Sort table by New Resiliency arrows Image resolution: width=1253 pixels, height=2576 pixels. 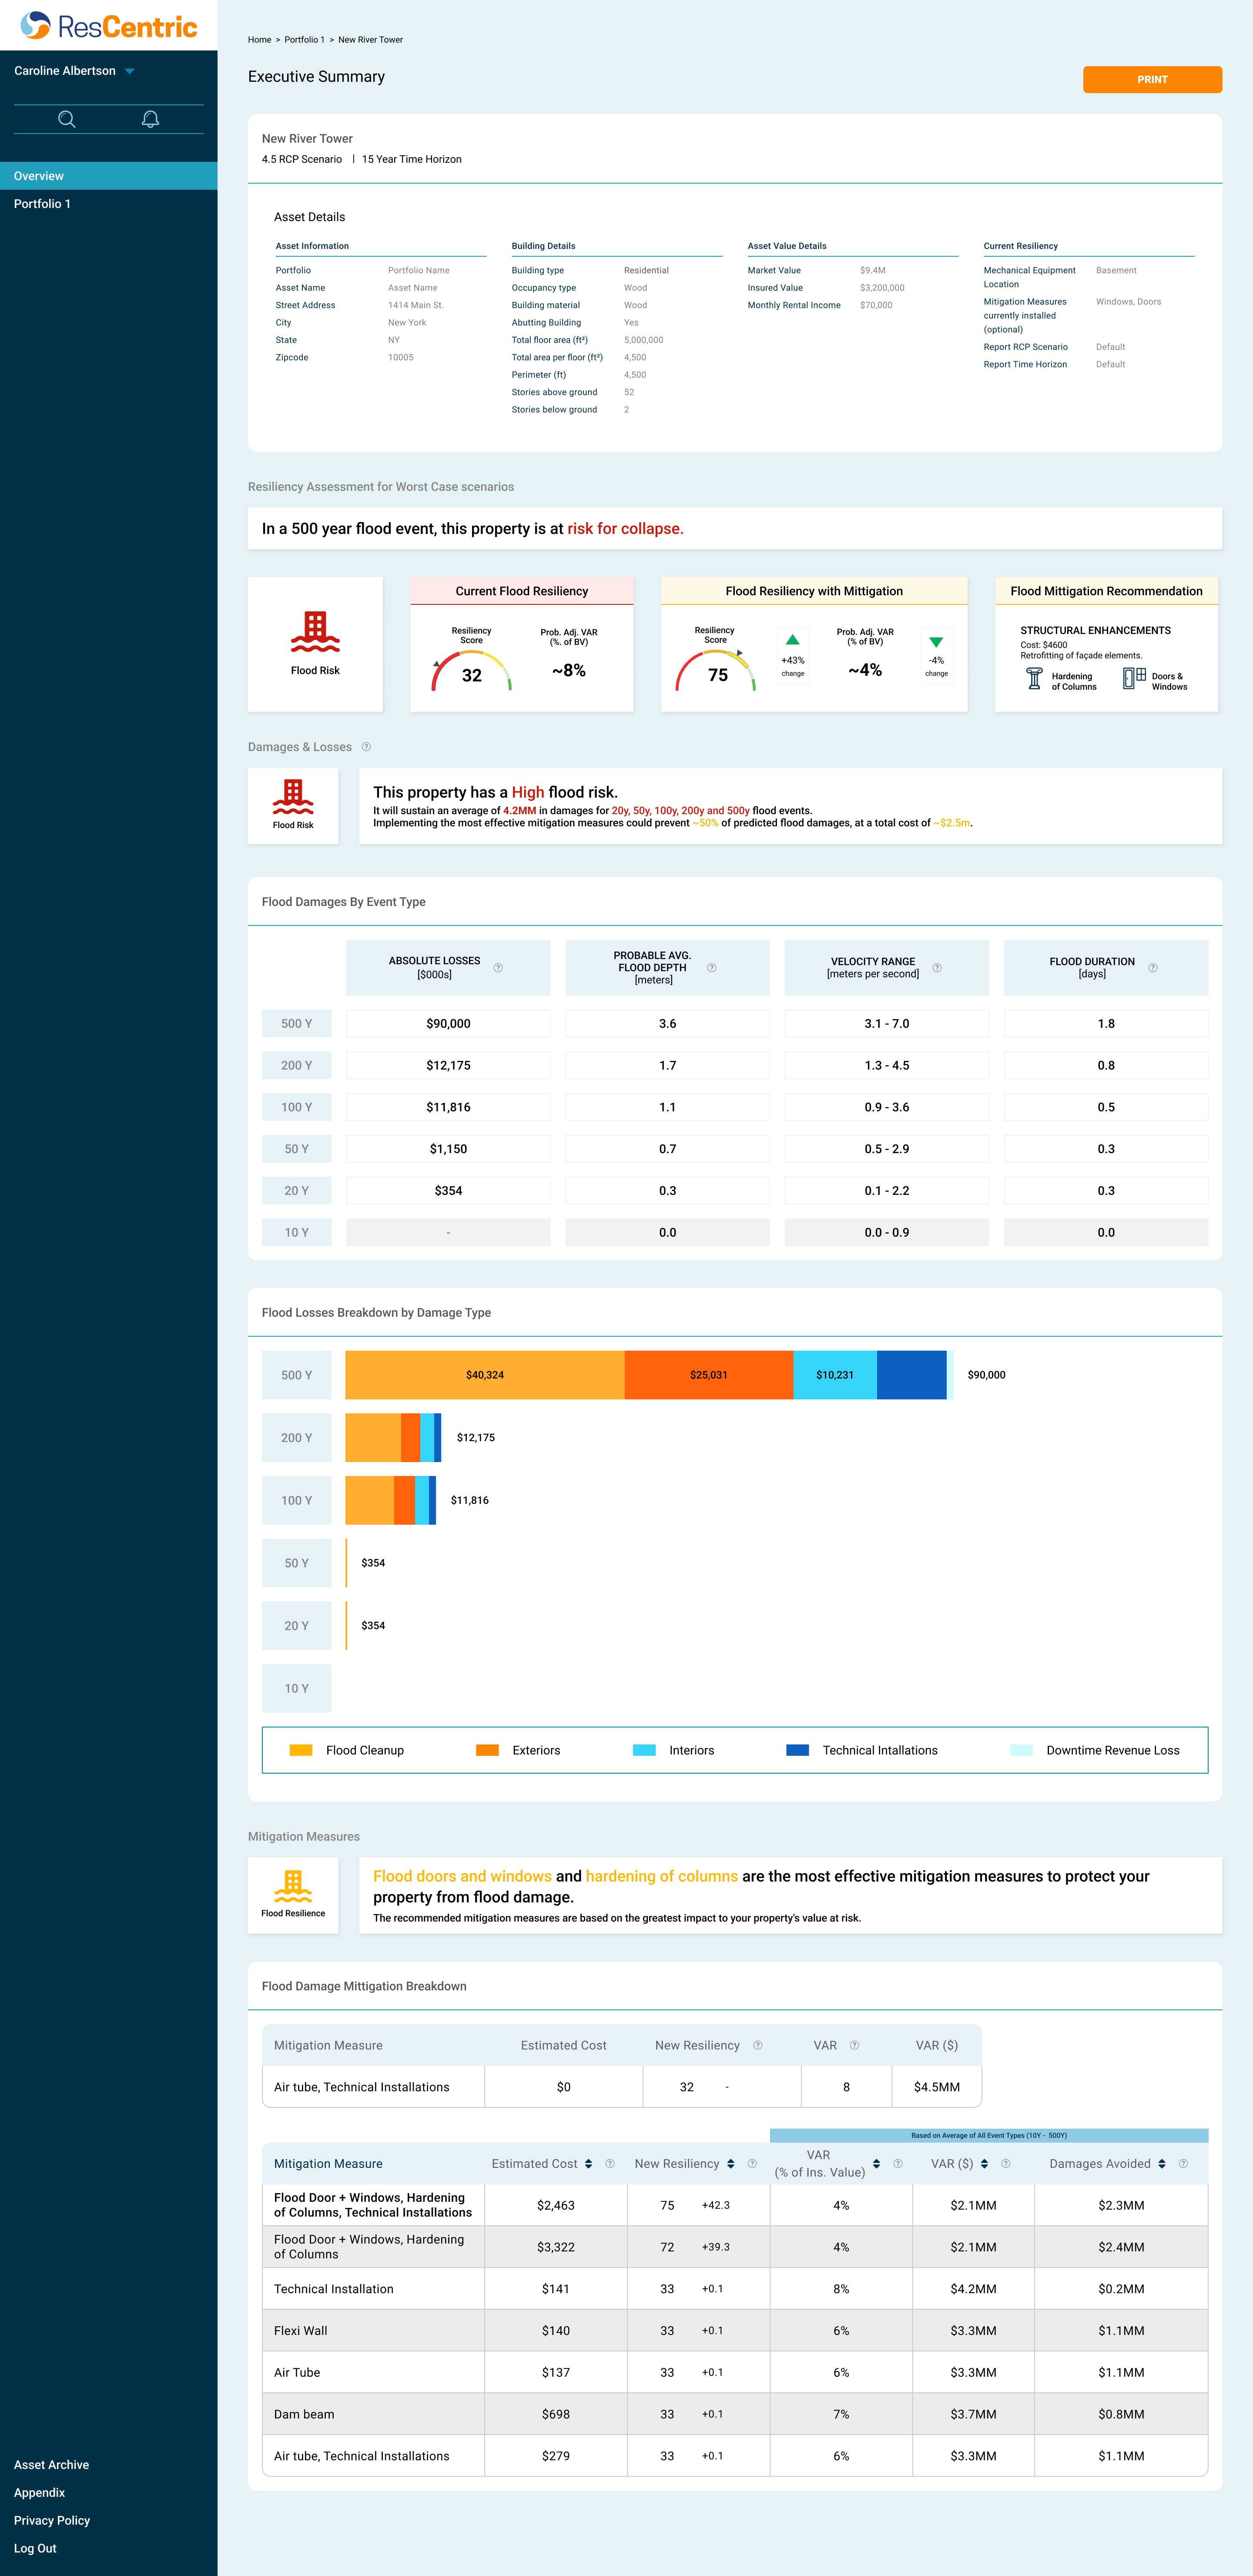click(731, 2164)
